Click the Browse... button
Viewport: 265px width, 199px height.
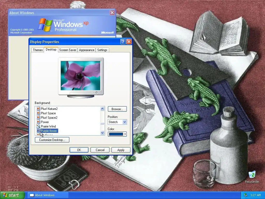(x=117, y=109)
